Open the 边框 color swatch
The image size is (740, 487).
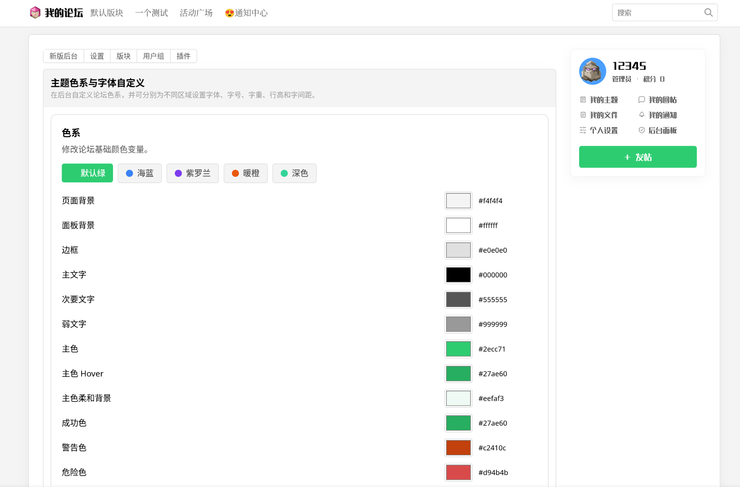coord(458,250)
